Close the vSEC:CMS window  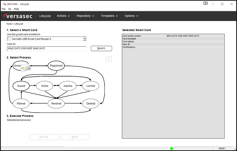coord(231,4)
